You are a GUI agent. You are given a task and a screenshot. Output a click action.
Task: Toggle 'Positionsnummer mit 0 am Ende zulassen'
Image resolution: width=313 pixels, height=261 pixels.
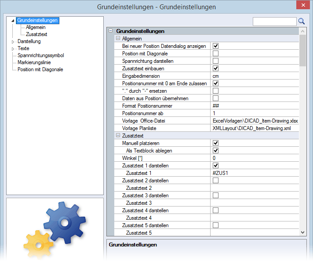(x=215, y=83)
